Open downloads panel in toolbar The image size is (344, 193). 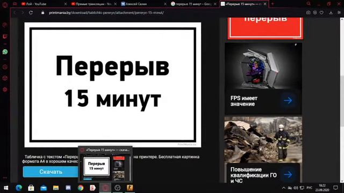tap(331, 13)
